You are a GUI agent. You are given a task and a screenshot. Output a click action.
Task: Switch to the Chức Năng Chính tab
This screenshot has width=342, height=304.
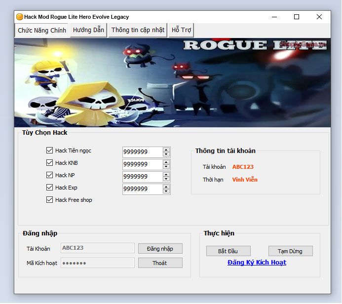[41, 30]
